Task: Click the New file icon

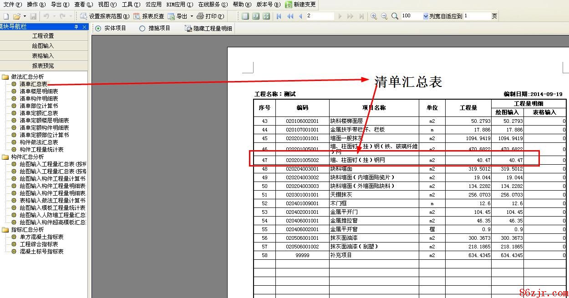Action: point(6,16)
